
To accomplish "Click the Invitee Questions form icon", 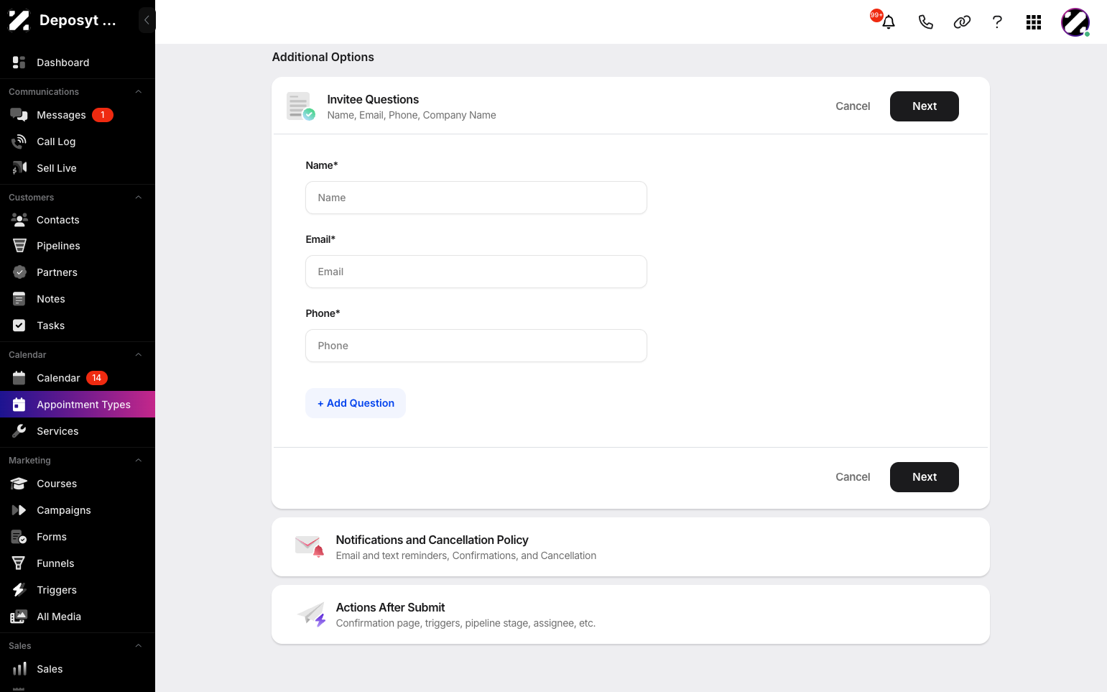I will click(x=300, y=106).
